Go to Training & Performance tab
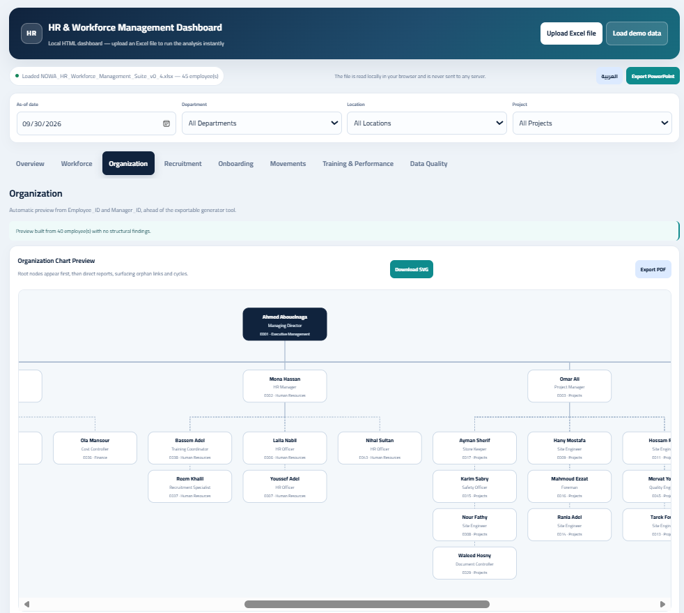The height and width of the screenshot is (613, 684). tap(358, 164)
